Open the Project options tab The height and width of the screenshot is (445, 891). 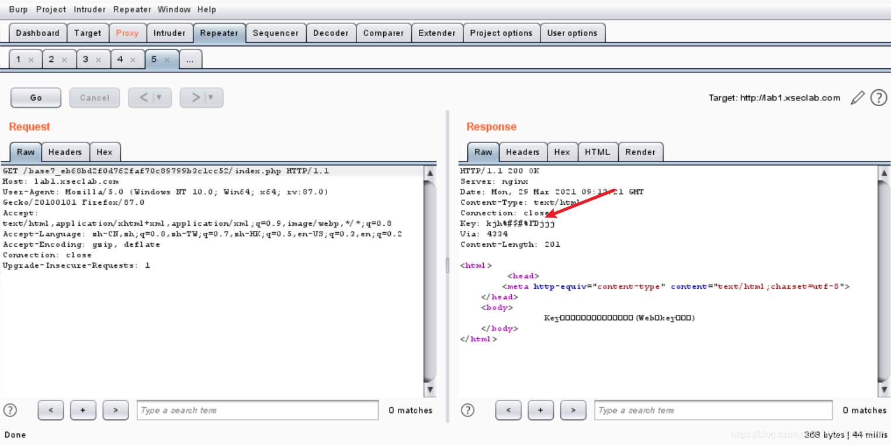(501, 33)
